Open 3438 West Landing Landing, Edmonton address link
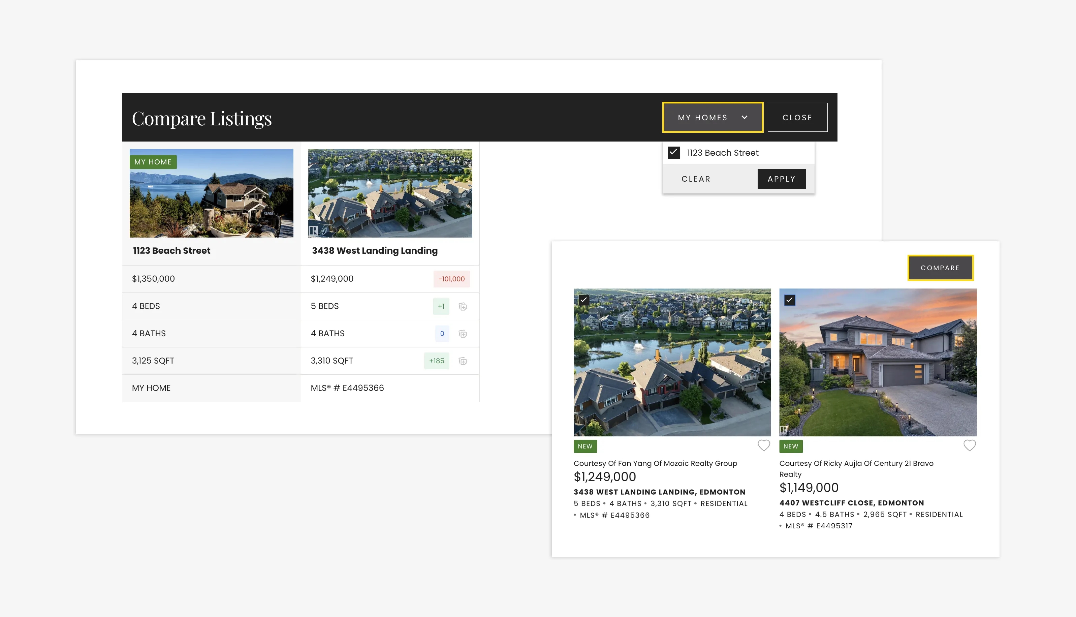This screenshot has height=617, width=1076. [660, 492]
